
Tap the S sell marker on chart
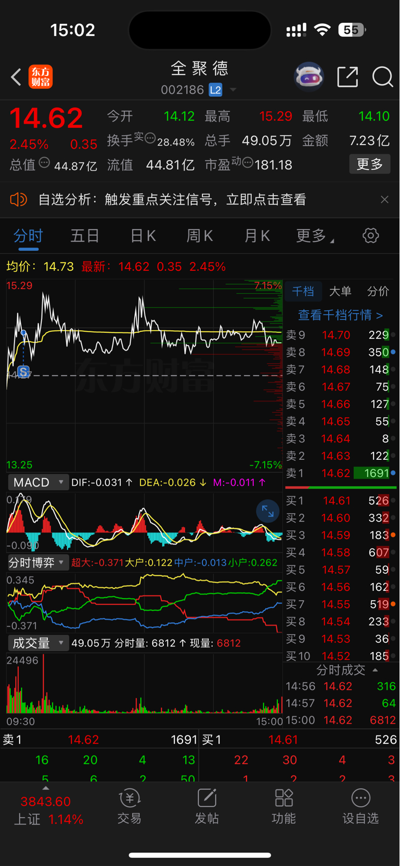click(23, 371)
